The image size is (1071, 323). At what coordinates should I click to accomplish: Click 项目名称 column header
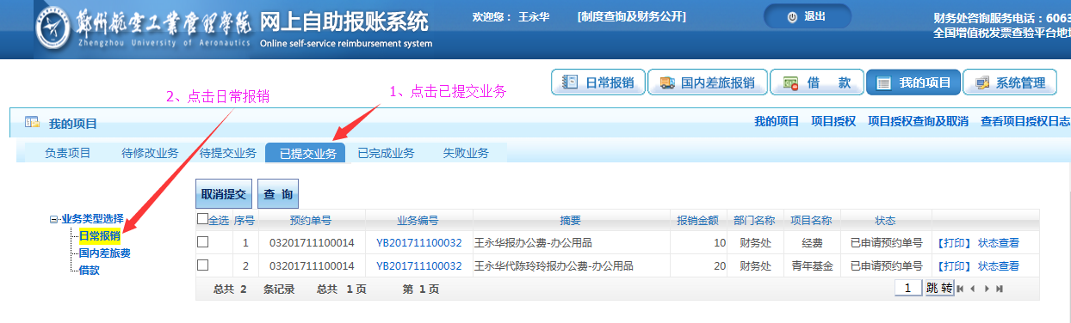(812, 220)
